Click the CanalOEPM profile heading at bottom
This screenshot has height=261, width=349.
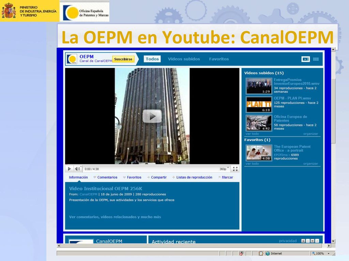pyautogui.click(x=109, y=241)
